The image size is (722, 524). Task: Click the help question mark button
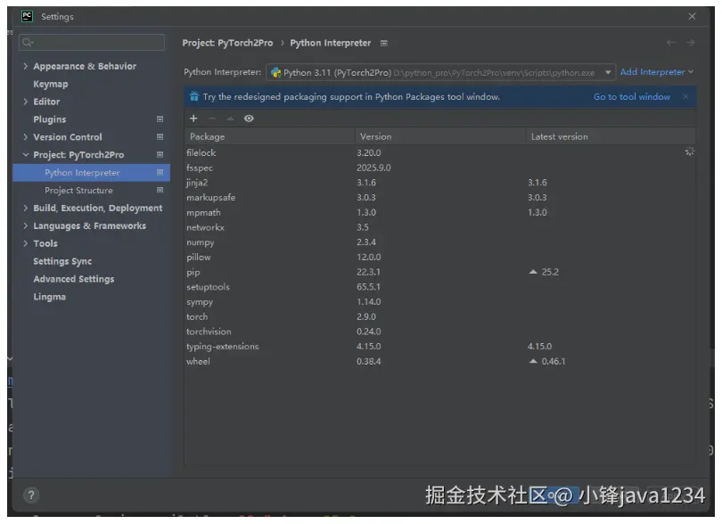[31, 495]
